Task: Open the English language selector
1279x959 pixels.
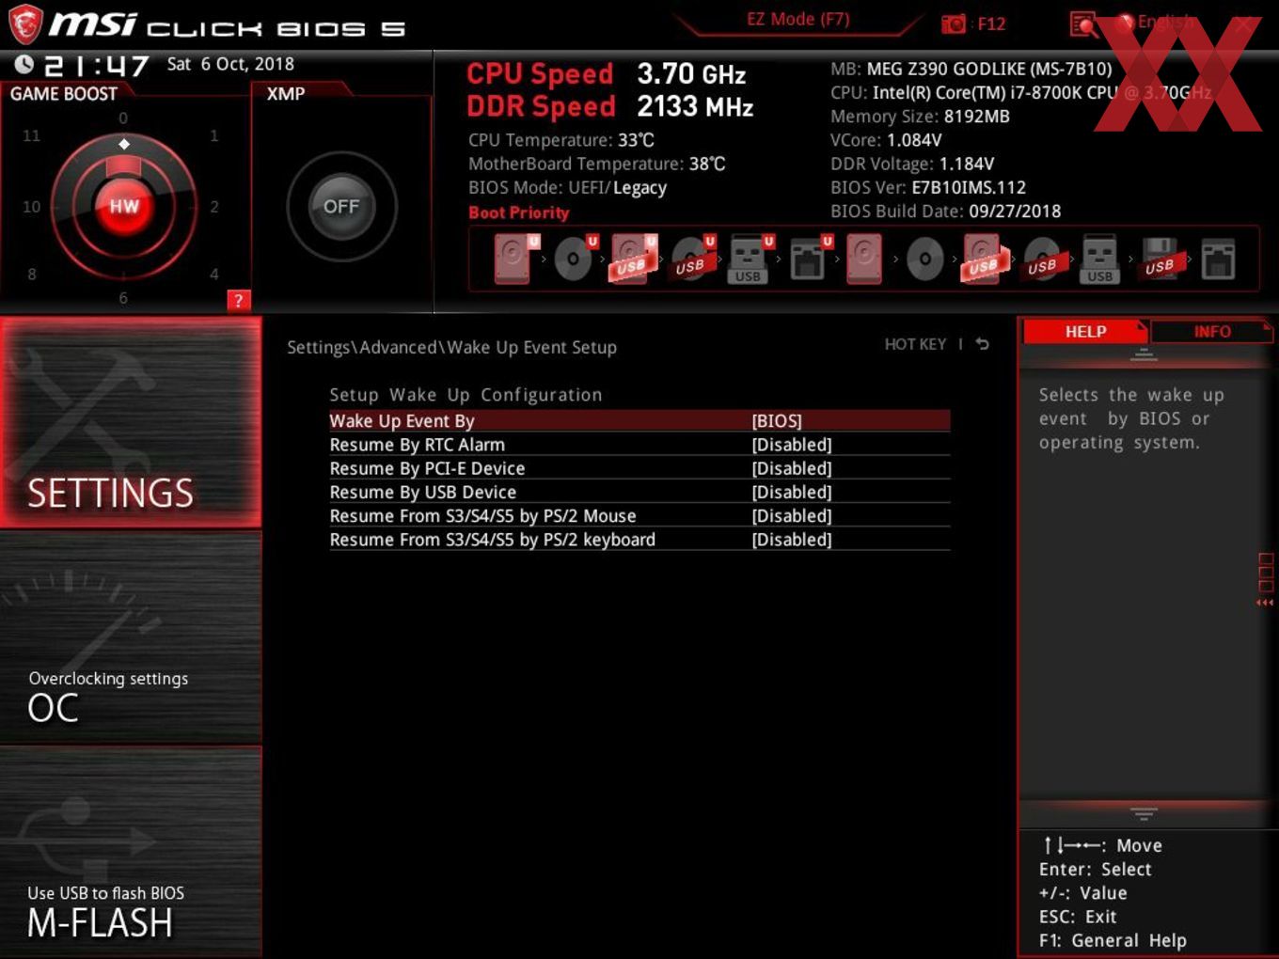Action: tap(1155, 22)
